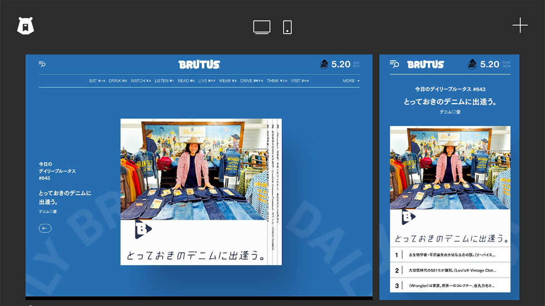Open menu search icon in desktop preview

[42, 64]
